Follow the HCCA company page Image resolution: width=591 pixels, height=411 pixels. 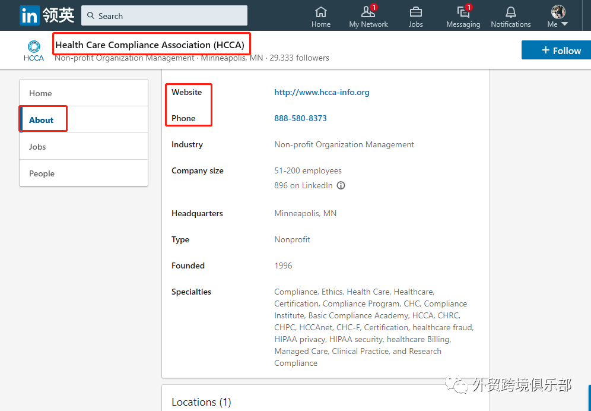pos(557,50)
